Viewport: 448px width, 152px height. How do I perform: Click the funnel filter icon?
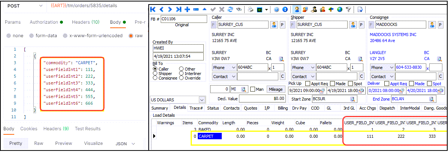pos(348,9)
